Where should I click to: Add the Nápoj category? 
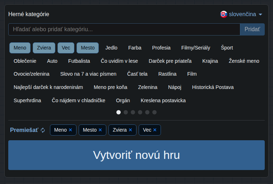point(175,87)
